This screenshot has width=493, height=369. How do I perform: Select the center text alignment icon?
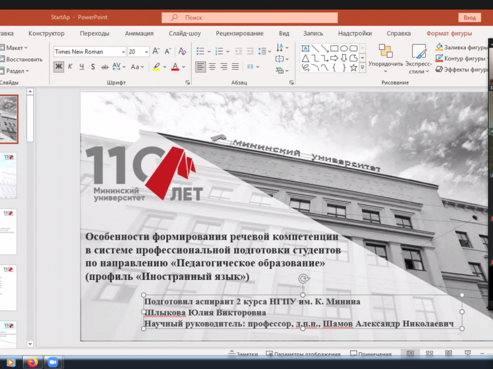click(212, 66)
